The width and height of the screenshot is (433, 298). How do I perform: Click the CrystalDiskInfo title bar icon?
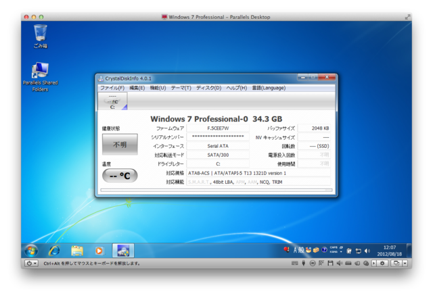point(101,78)
